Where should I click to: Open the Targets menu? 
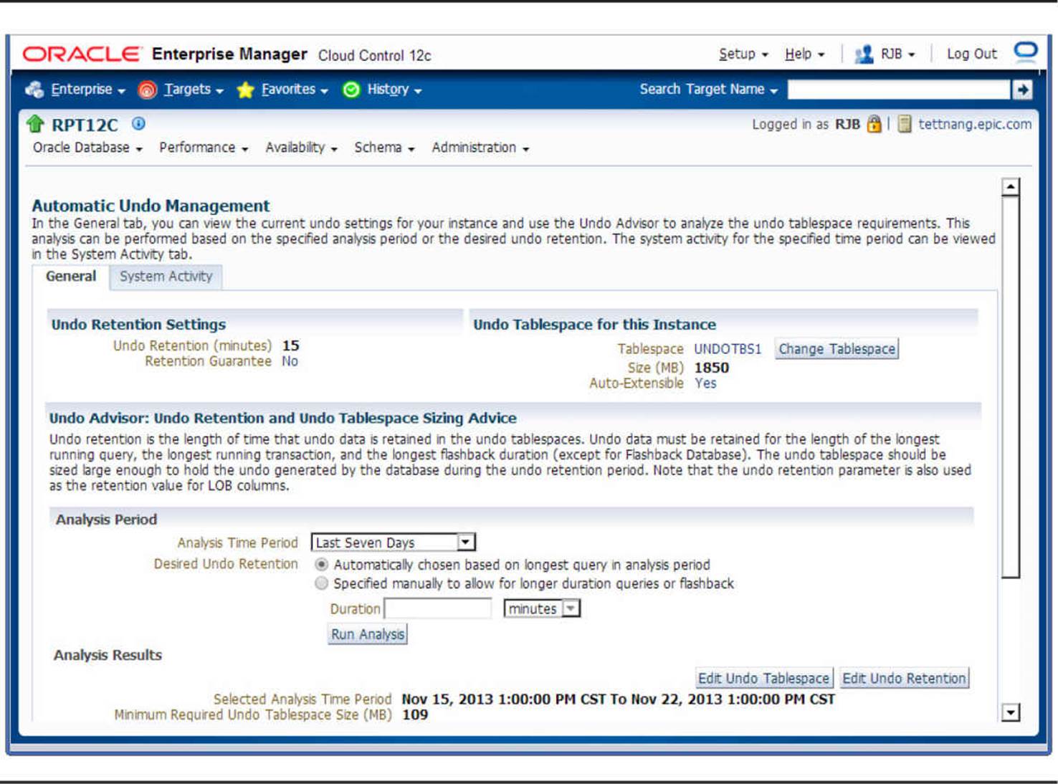(x=194, y=90)
